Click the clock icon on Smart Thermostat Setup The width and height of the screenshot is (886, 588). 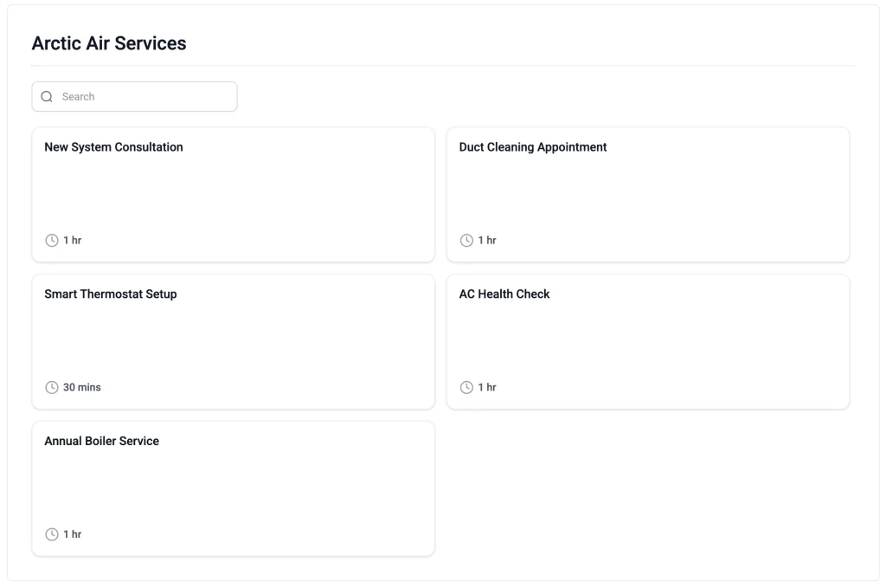[52, 387]
